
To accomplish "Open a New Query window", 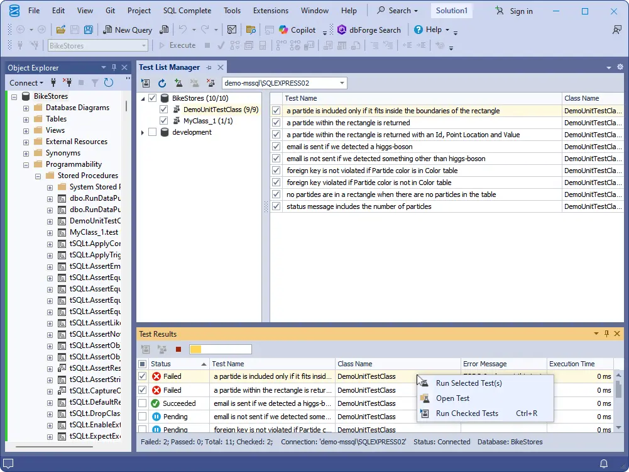I will (128, 30).
